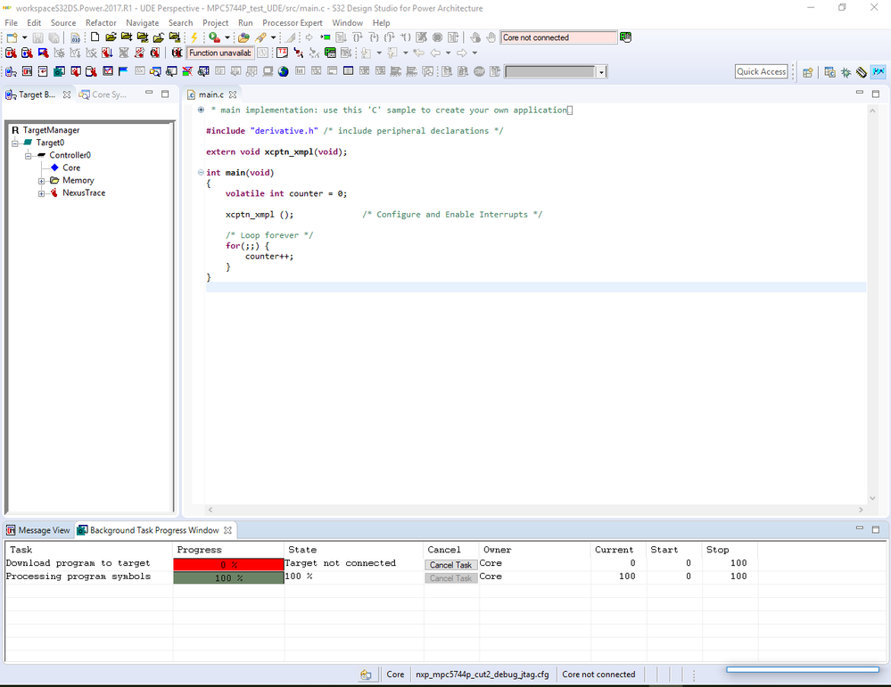The height and width of the screenshot is (687, 891).
Task: Click the globe icon in third toolbar
Action: (284, 71)
